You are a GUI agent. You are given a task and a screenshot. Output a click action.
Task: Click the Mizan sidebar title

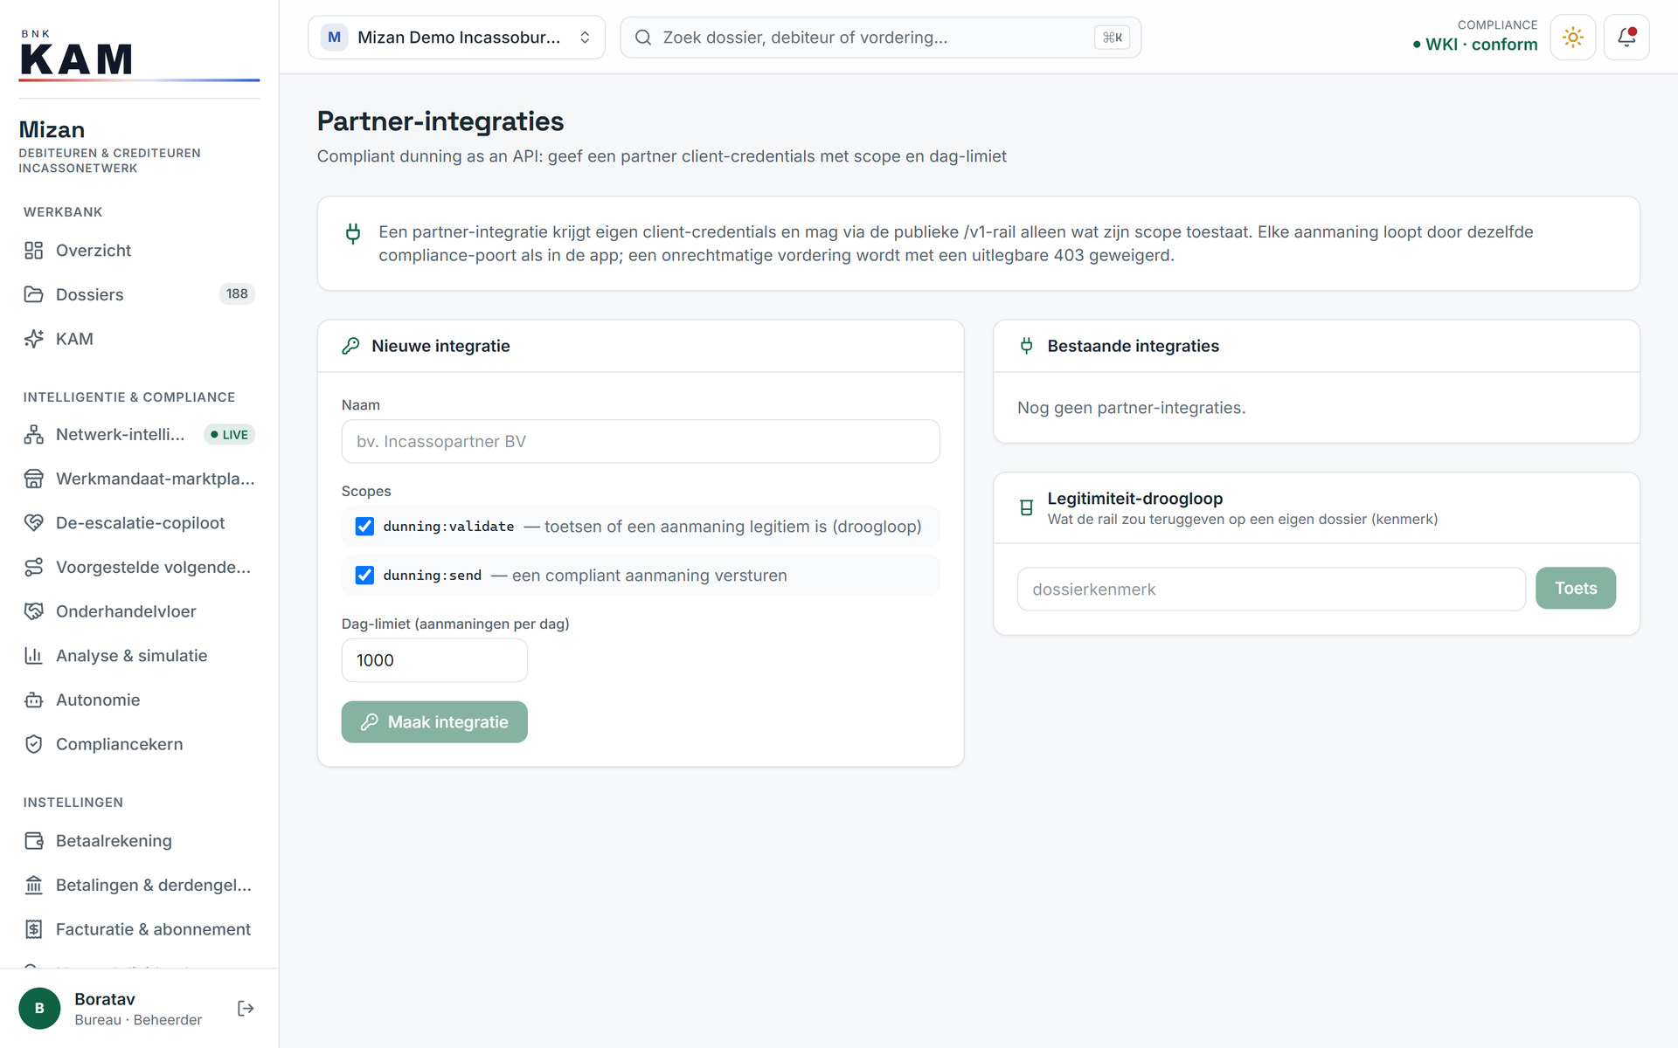tap(52, 130)
